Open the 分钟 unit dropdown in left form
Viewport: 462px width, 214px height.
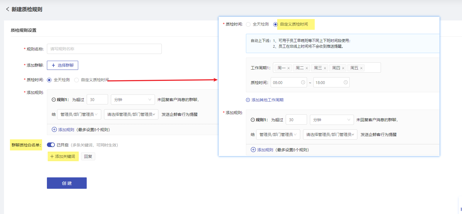[x=133, y=100]
